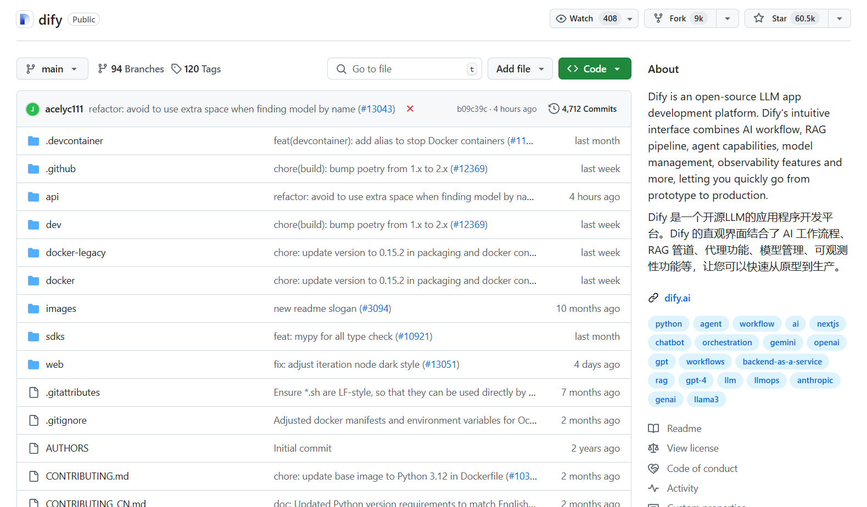Select the llama3 topic tag
The height and width of the screenshot is (507, 867).
coord(706,400)
